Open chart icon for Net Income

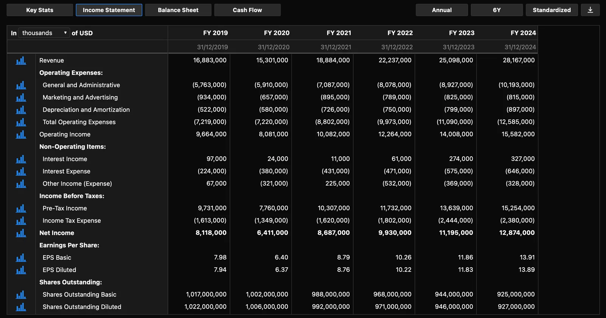tap(21, 233)
